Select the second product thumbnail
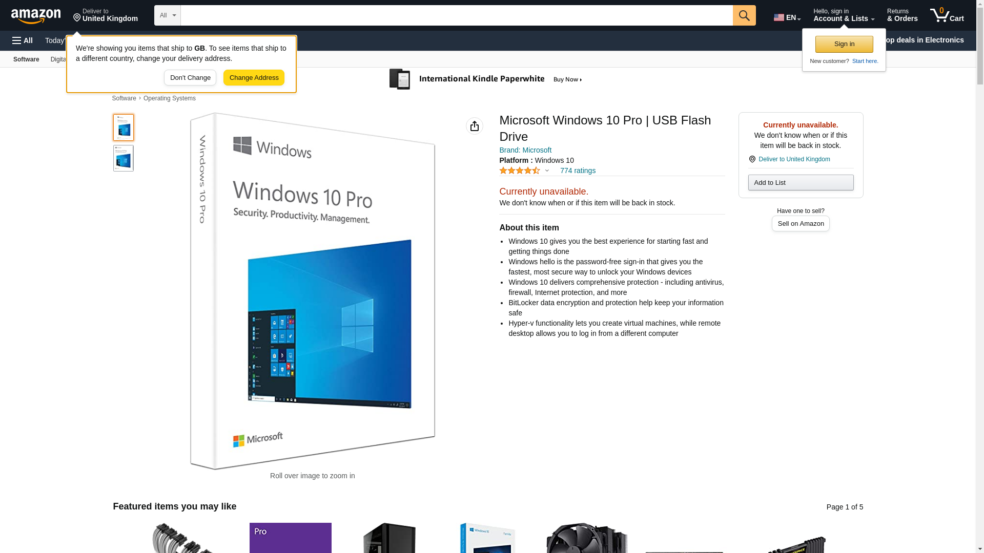 click(x=124, y=158)
